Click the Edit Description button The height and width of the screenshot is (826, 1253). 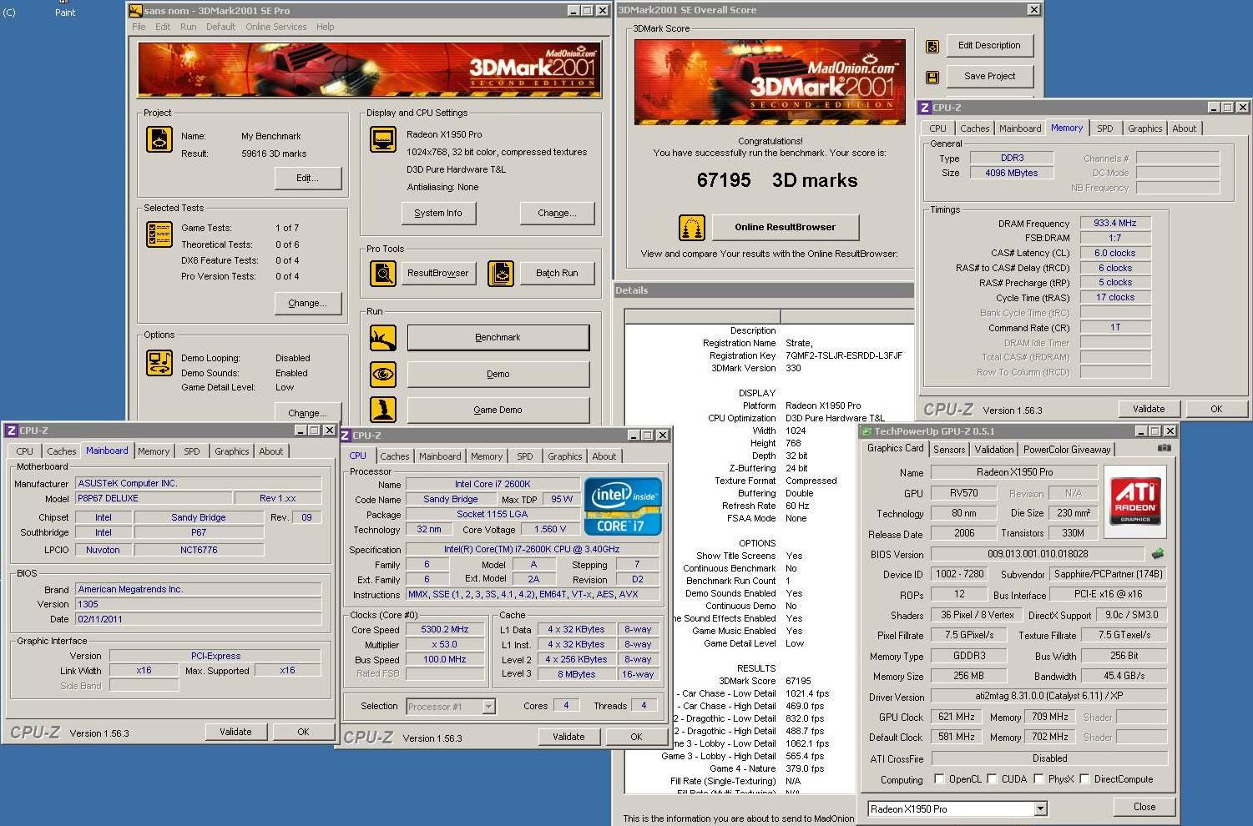coord(989,45)
